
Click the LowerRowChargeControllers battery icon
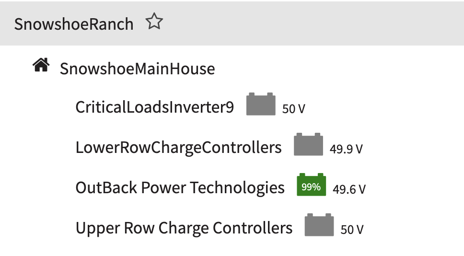tap(308, 145)
